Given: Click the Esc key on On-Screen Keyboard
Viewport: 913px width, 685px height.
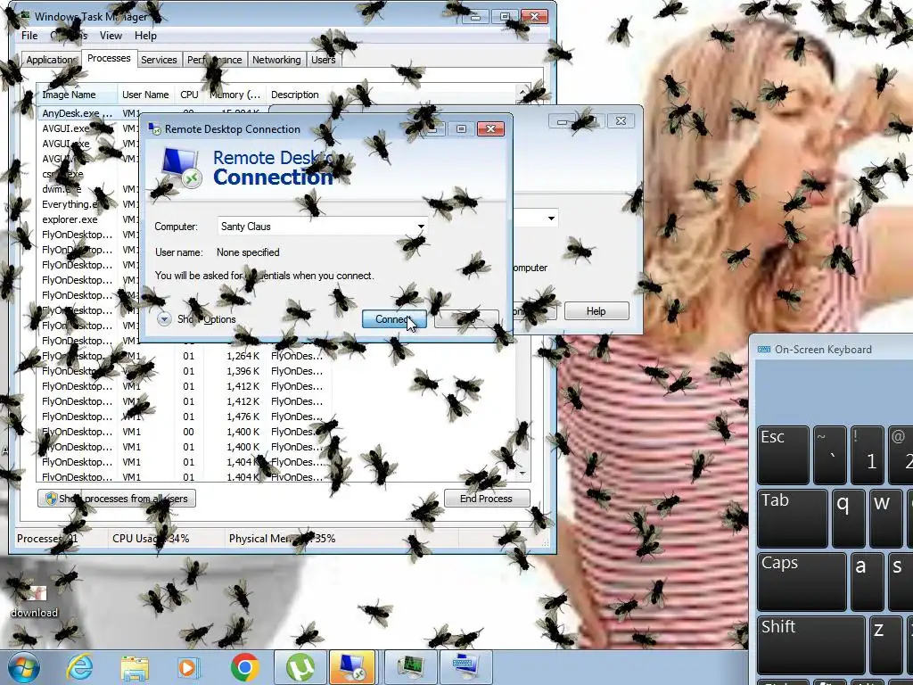Looking at the screenshot, I should pos(783,456).
